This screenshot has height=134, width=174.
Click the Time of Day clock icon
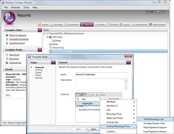coord(50,48)
